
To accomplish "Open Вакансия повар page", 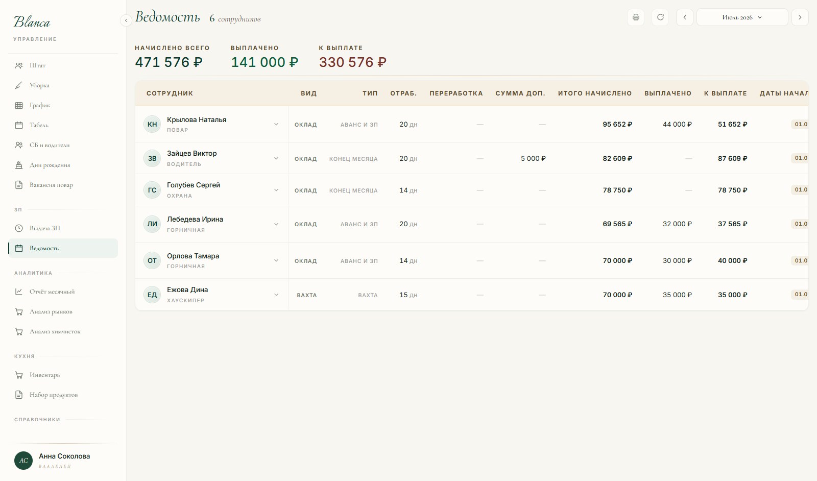I will 63,185.
